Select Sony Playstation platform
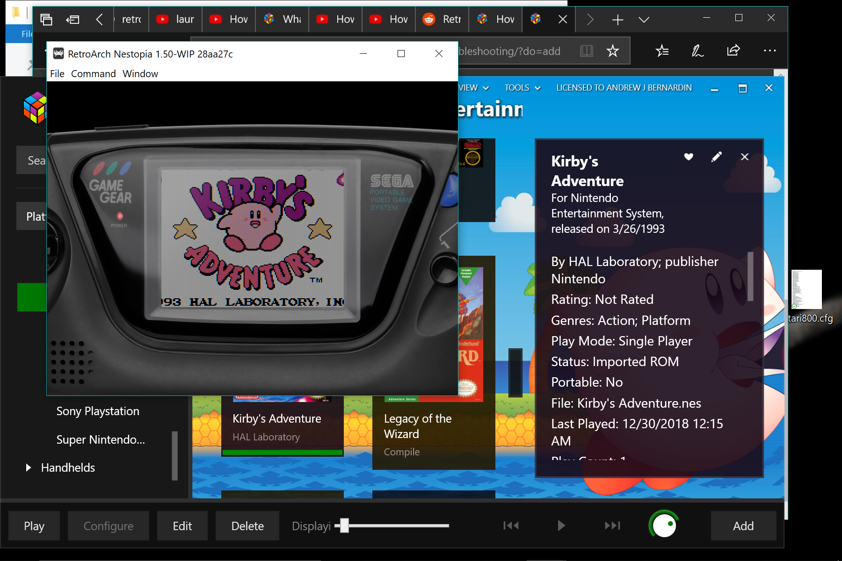Screen dimensions: 842x561 (98, 411)
